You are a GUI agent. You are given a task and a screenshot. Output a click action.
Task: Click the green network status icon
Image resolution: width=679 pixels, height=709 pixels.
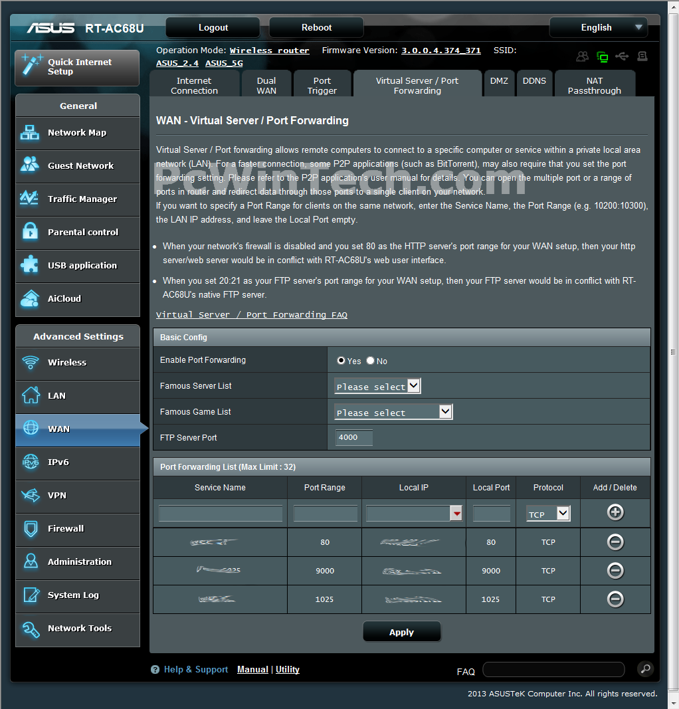(x=602, y=56)
